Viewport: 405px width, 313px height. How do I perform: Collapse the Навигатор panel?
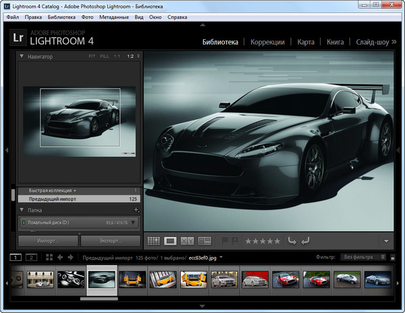click(22, 57)
